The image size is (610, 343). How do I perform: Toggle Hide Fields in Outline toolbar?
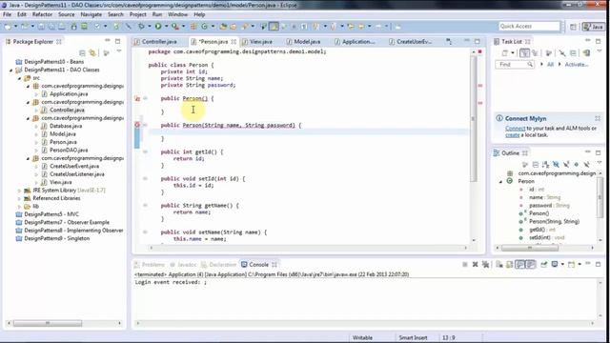click(556, 165)
